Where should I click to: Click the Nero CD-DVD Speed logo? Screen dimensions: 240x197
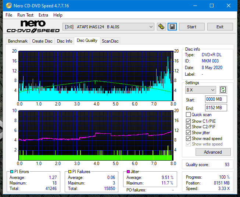(33, 26)
